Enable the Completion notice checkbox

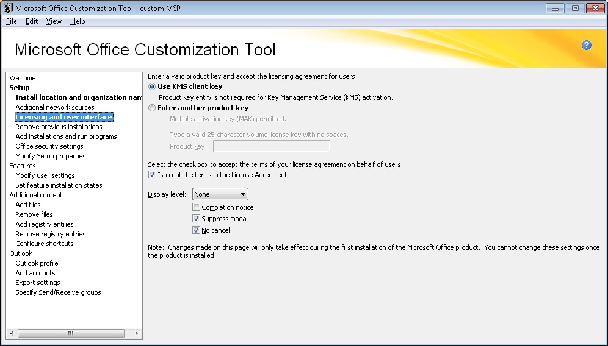tap(196, 207)
